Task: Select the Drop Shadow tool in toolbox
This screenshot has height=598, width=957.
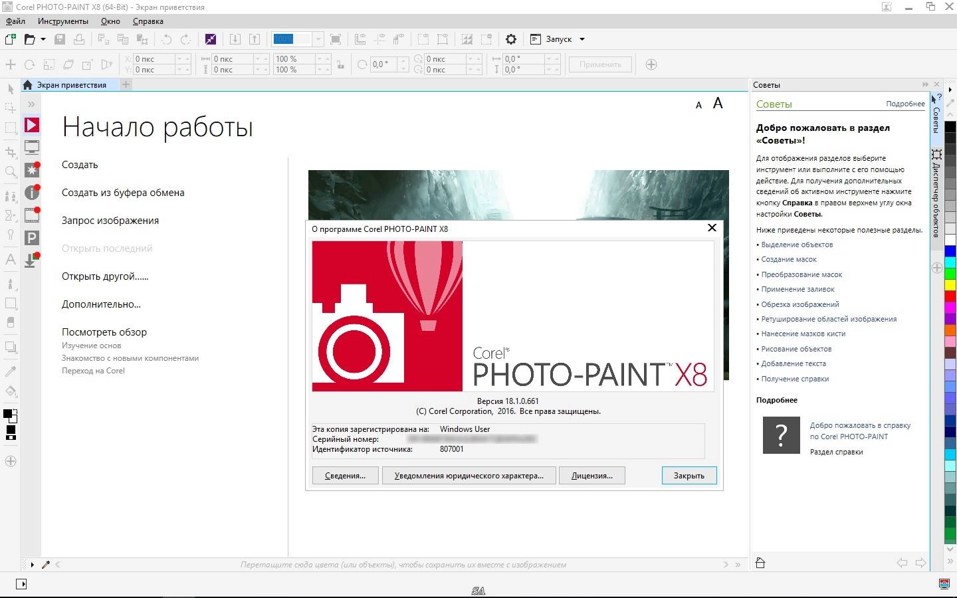Action: coord(11,347)
